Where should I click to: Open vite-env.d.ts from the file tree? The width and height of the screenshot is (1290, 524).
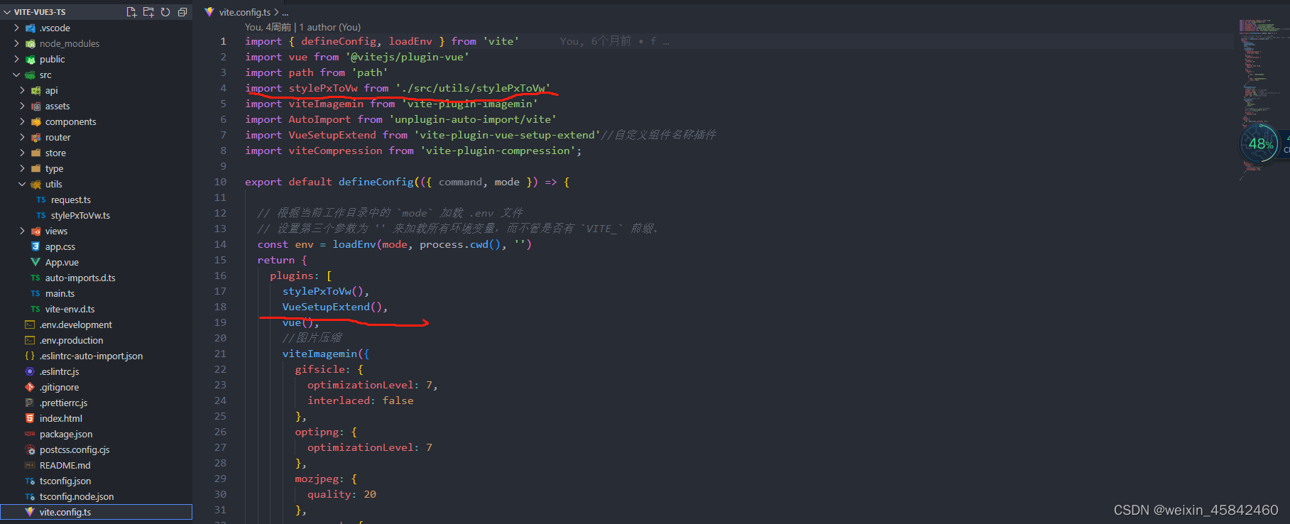[x=70, y=310]
